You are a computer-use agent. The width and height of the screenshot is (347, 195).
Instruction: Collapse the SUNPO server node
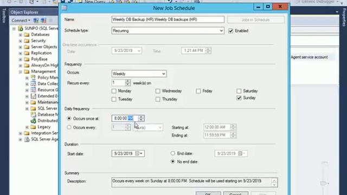pyautogui.click(x=14, y=29)
